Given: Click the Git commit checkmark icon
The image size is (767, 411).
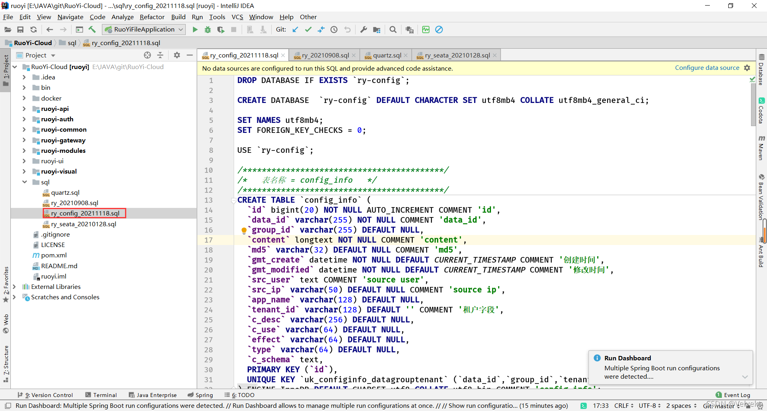Looking at the screenshot, I should (x=308, y=30).
